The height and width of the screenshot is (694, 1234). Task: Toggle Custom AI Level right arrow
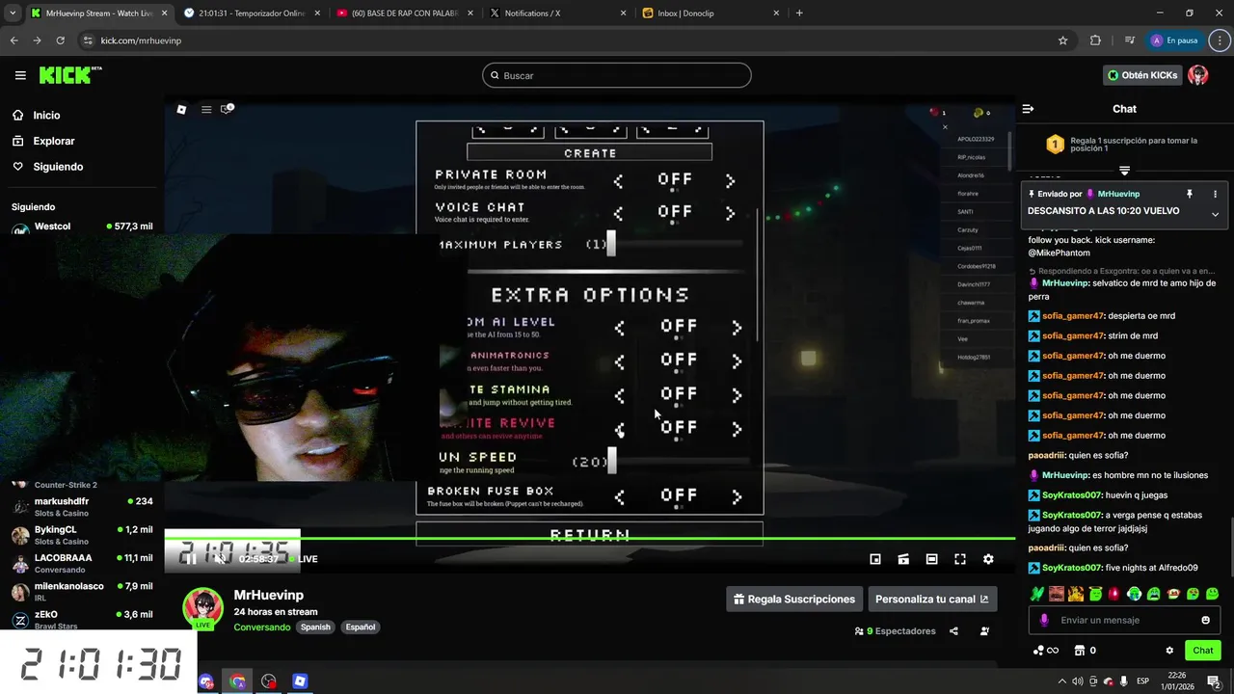[737, 328]
